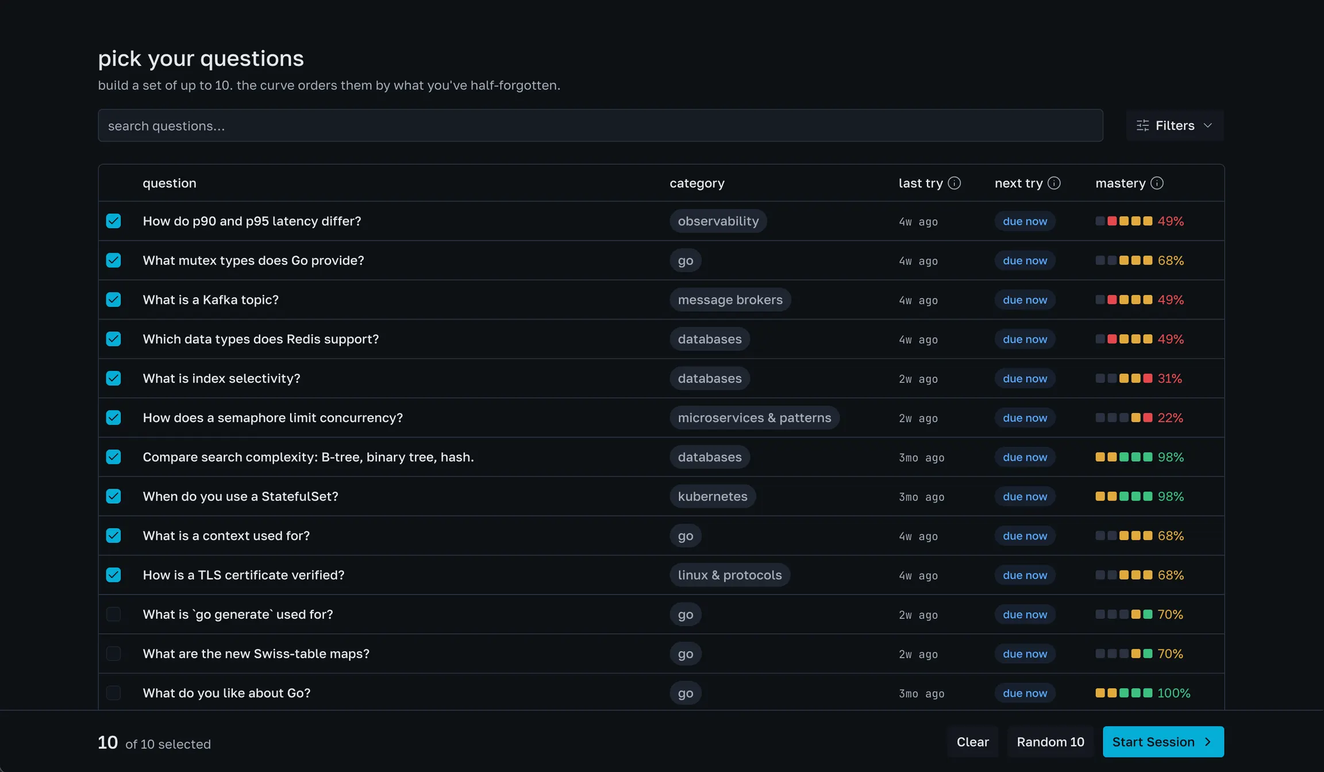
Task: Uncheck the Redis data types question
Action: tap(113, 339)
